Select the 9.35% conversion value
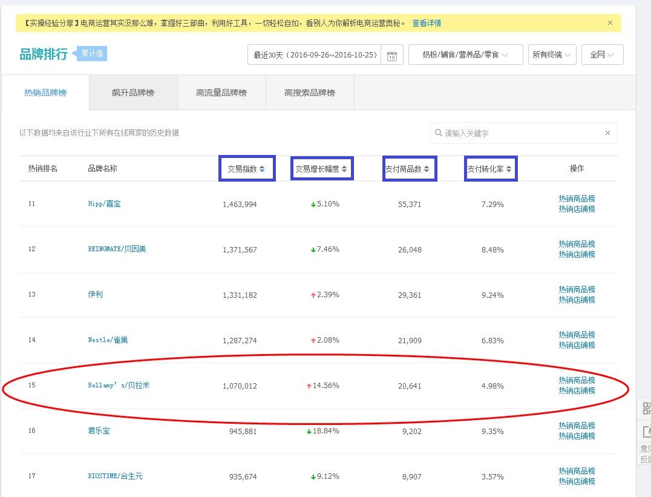 (492, 432)
